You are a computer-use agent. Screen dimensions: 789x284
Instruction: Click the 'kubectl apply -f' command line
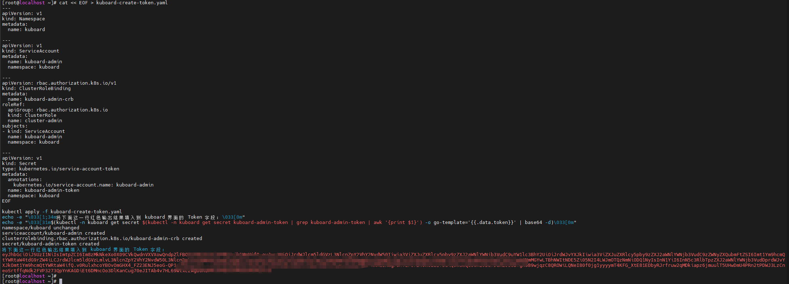(x=62, y=212)
